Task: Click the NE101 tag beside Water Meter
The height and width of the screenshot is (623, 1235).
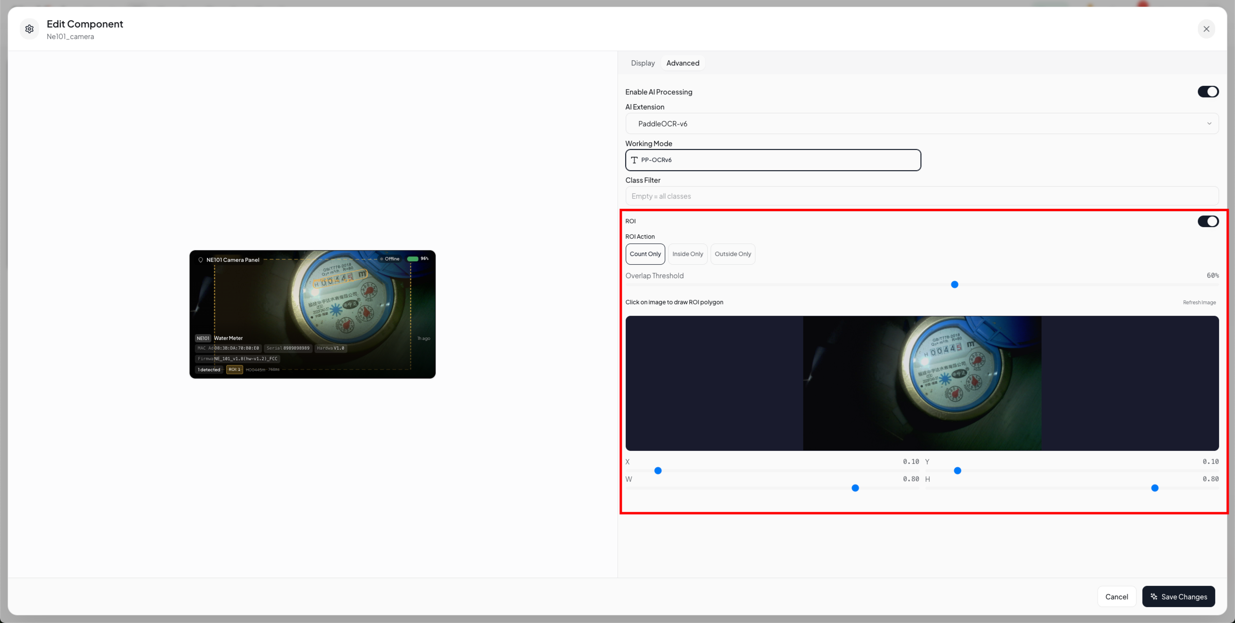Action: click(203, 339)
